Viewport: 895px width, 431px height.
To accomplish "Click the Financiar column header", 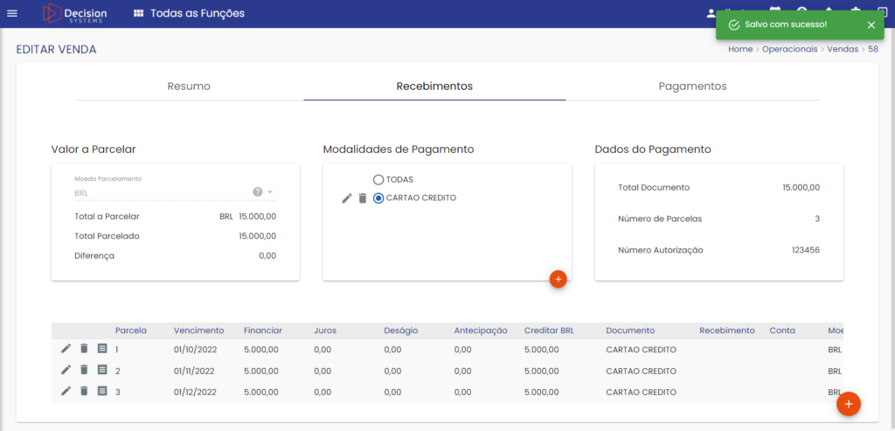I will pyautogui.click(x=262, y=330).
